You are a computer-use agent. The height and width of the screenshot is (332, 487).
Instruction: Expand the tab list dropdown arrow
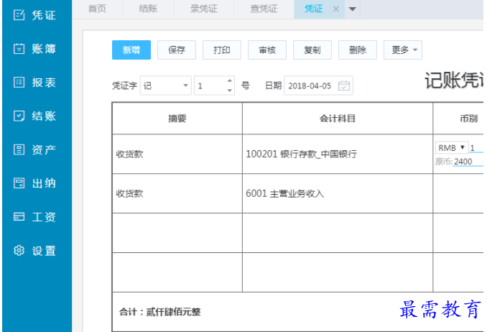tap(352, 9)
